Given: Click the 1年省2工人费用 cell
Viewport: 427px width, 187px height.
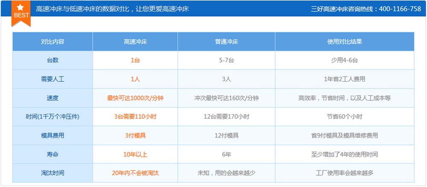Looking at the screenshot, I should pyautogui.click(x=345, y=79).
